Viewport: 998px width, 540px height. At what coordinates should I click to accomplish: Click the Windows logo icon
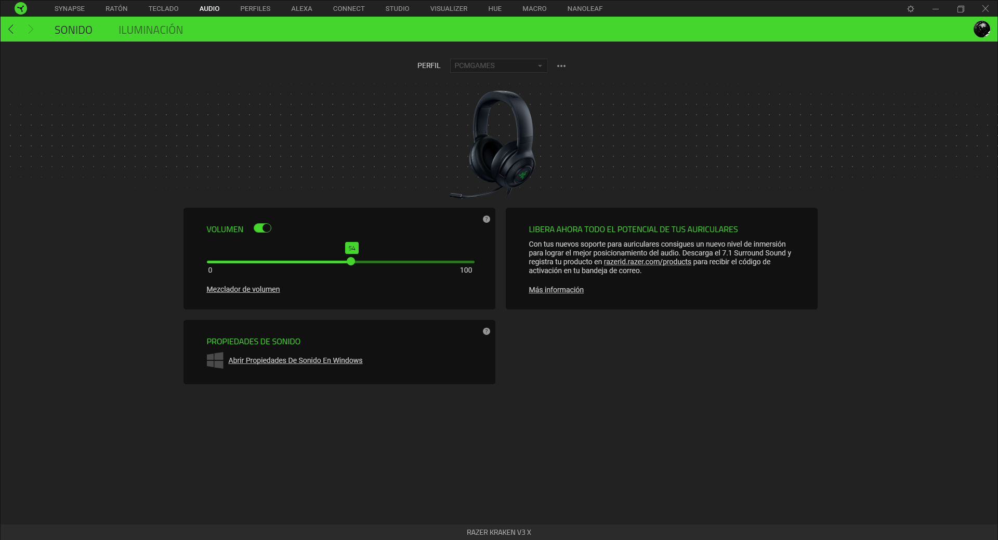click(215, 360)
